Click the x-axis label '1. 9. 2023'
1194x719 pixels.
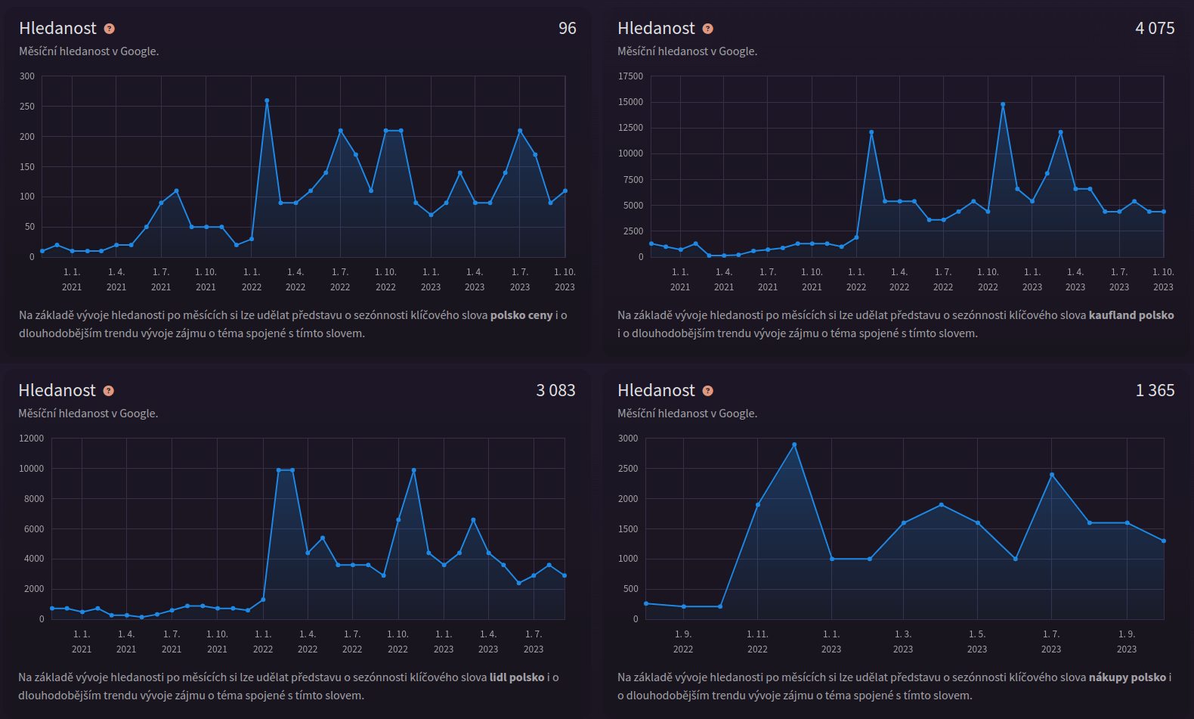[x=1127, y=642]
